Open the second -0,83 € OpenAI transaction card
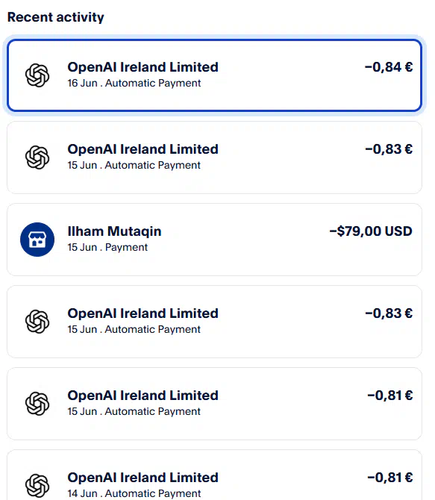 pyautogui.click(x=214, y=322)
